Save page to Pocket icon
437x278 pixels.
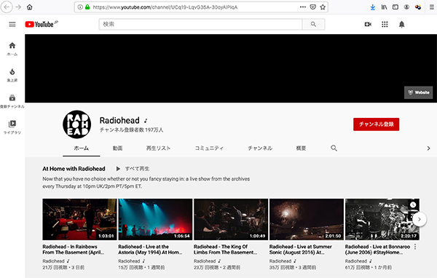tap(313, 7)
